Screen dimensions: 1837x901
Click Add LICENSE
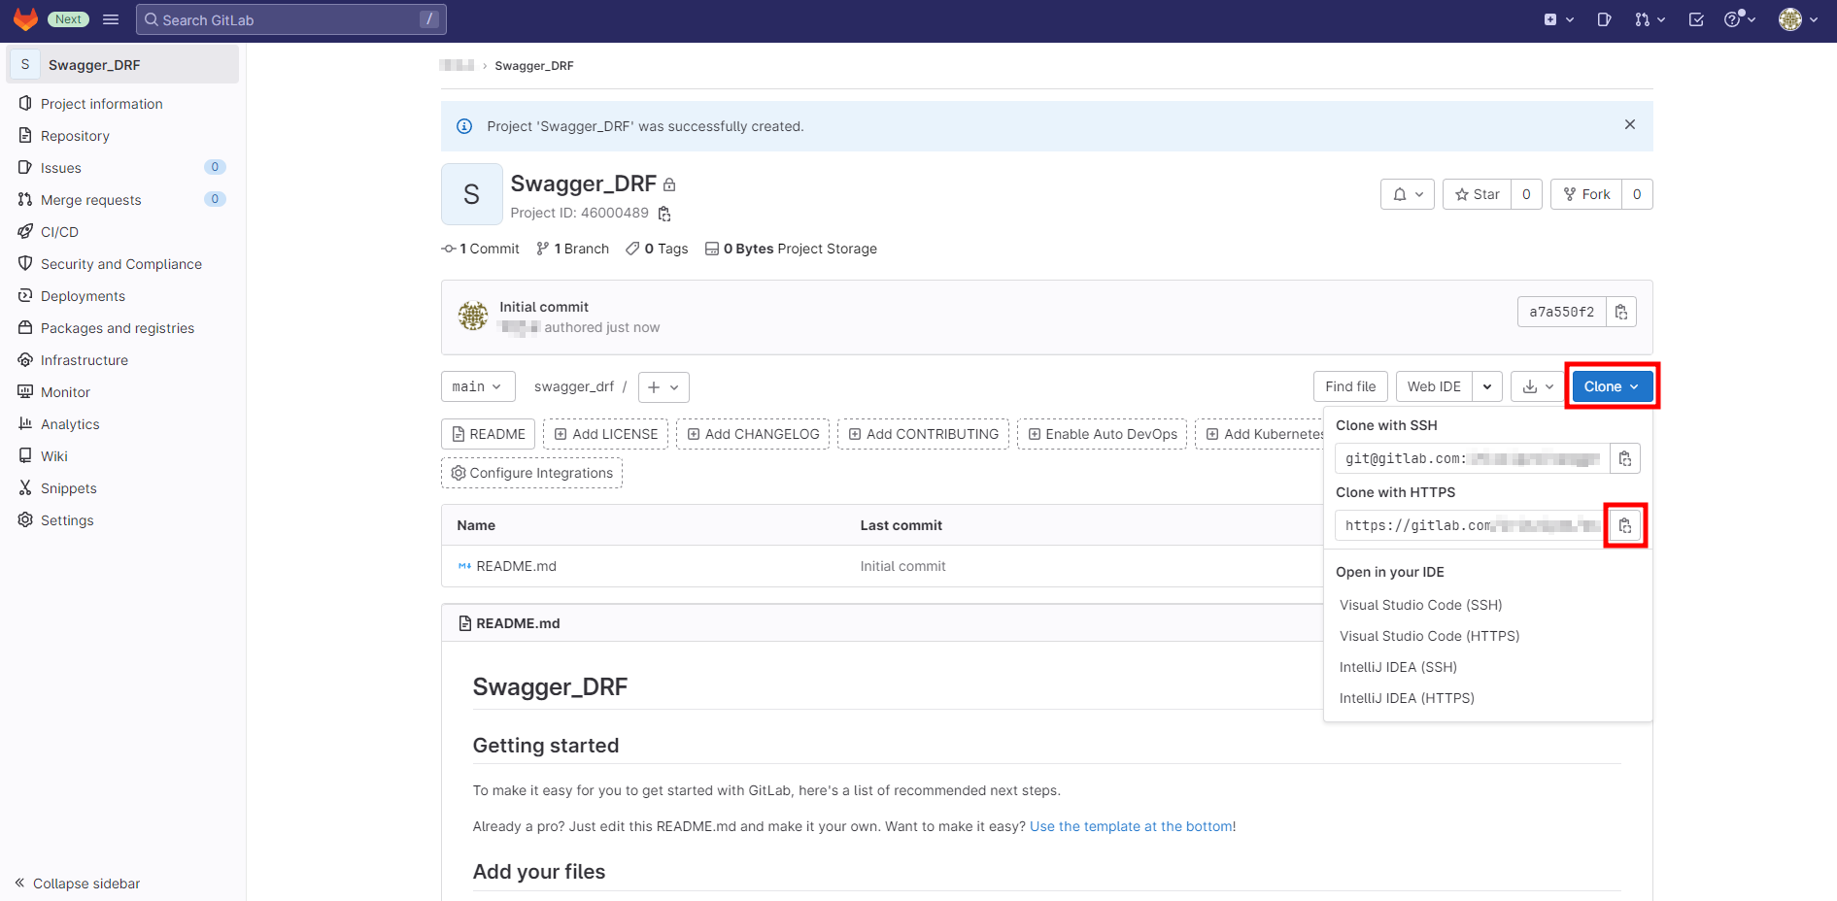(x=605, y=434)
